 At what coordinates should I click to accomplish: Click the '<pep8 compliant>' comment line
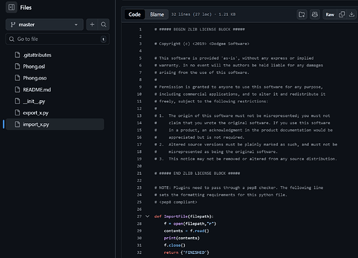176,202
